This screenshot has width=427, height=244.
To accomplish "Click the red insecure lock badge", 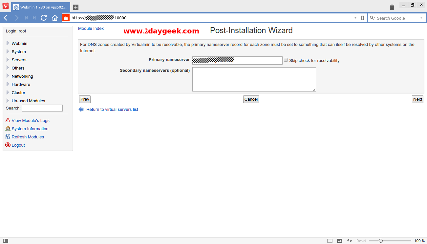I will pos(66,18).
